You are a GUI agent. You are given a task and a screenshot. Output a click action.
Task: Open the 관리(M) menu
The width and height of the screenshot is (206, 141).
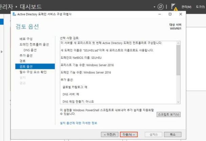point(186,7)
